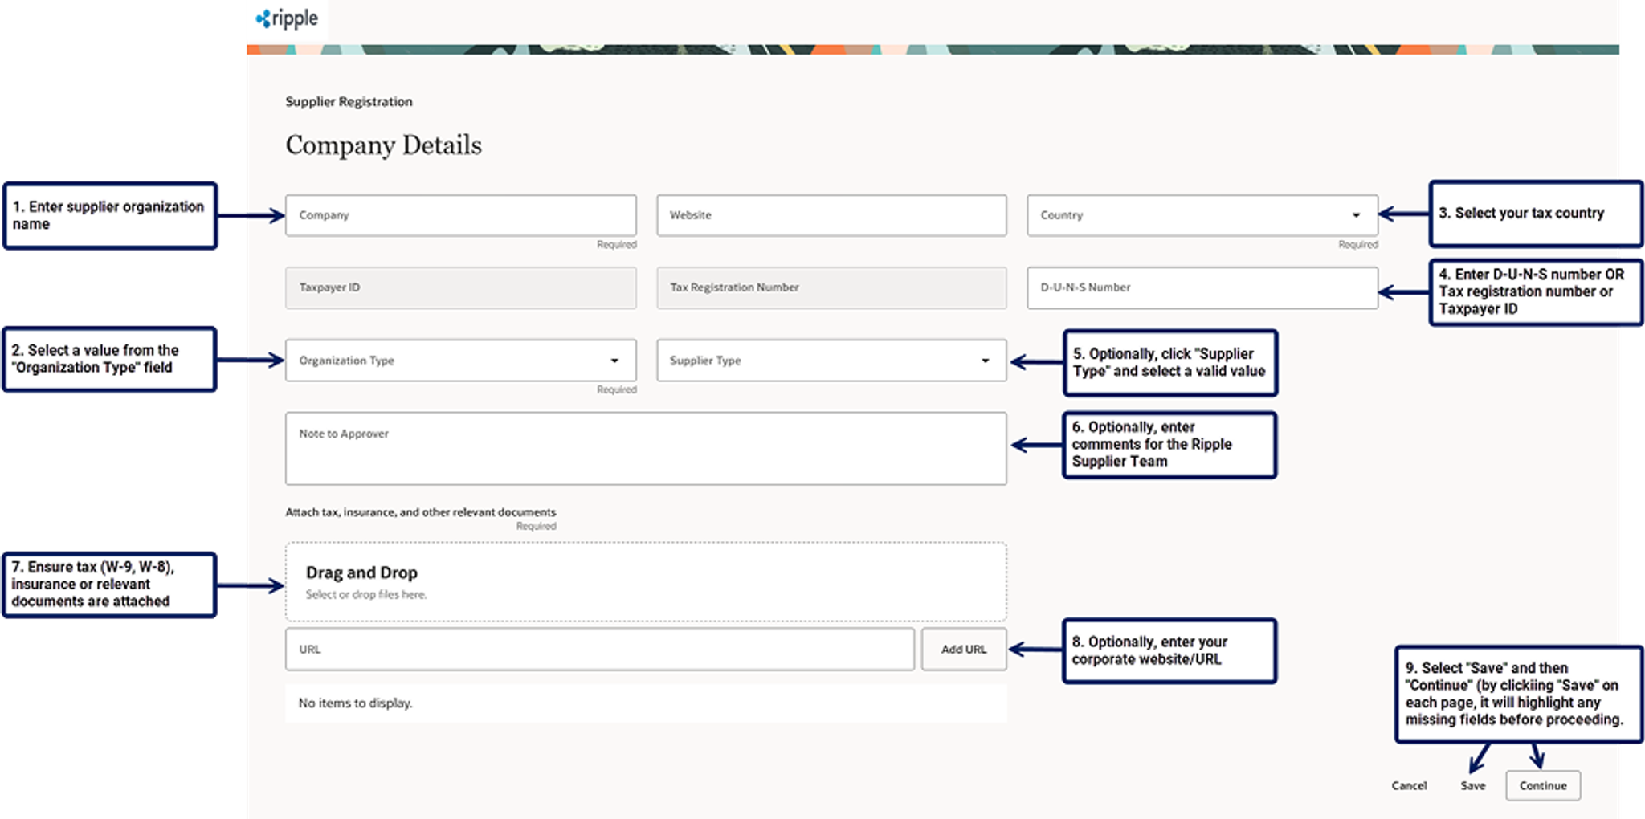Image resolution: width=1645 pixels, height=819 pixels.
Task: Click the Taxpayer ID field
Action: coord(461,287)
